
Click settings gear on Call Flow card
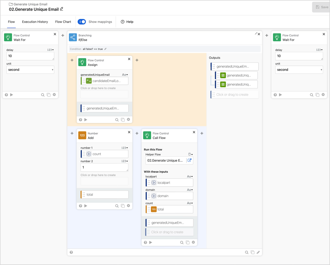[193, 243]
